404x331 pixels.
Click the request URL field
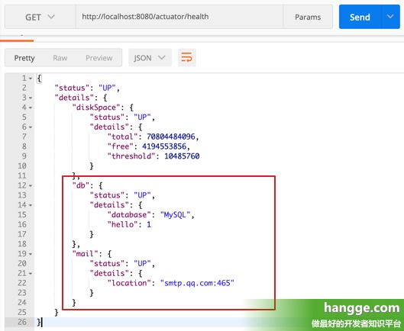point(179,17)
